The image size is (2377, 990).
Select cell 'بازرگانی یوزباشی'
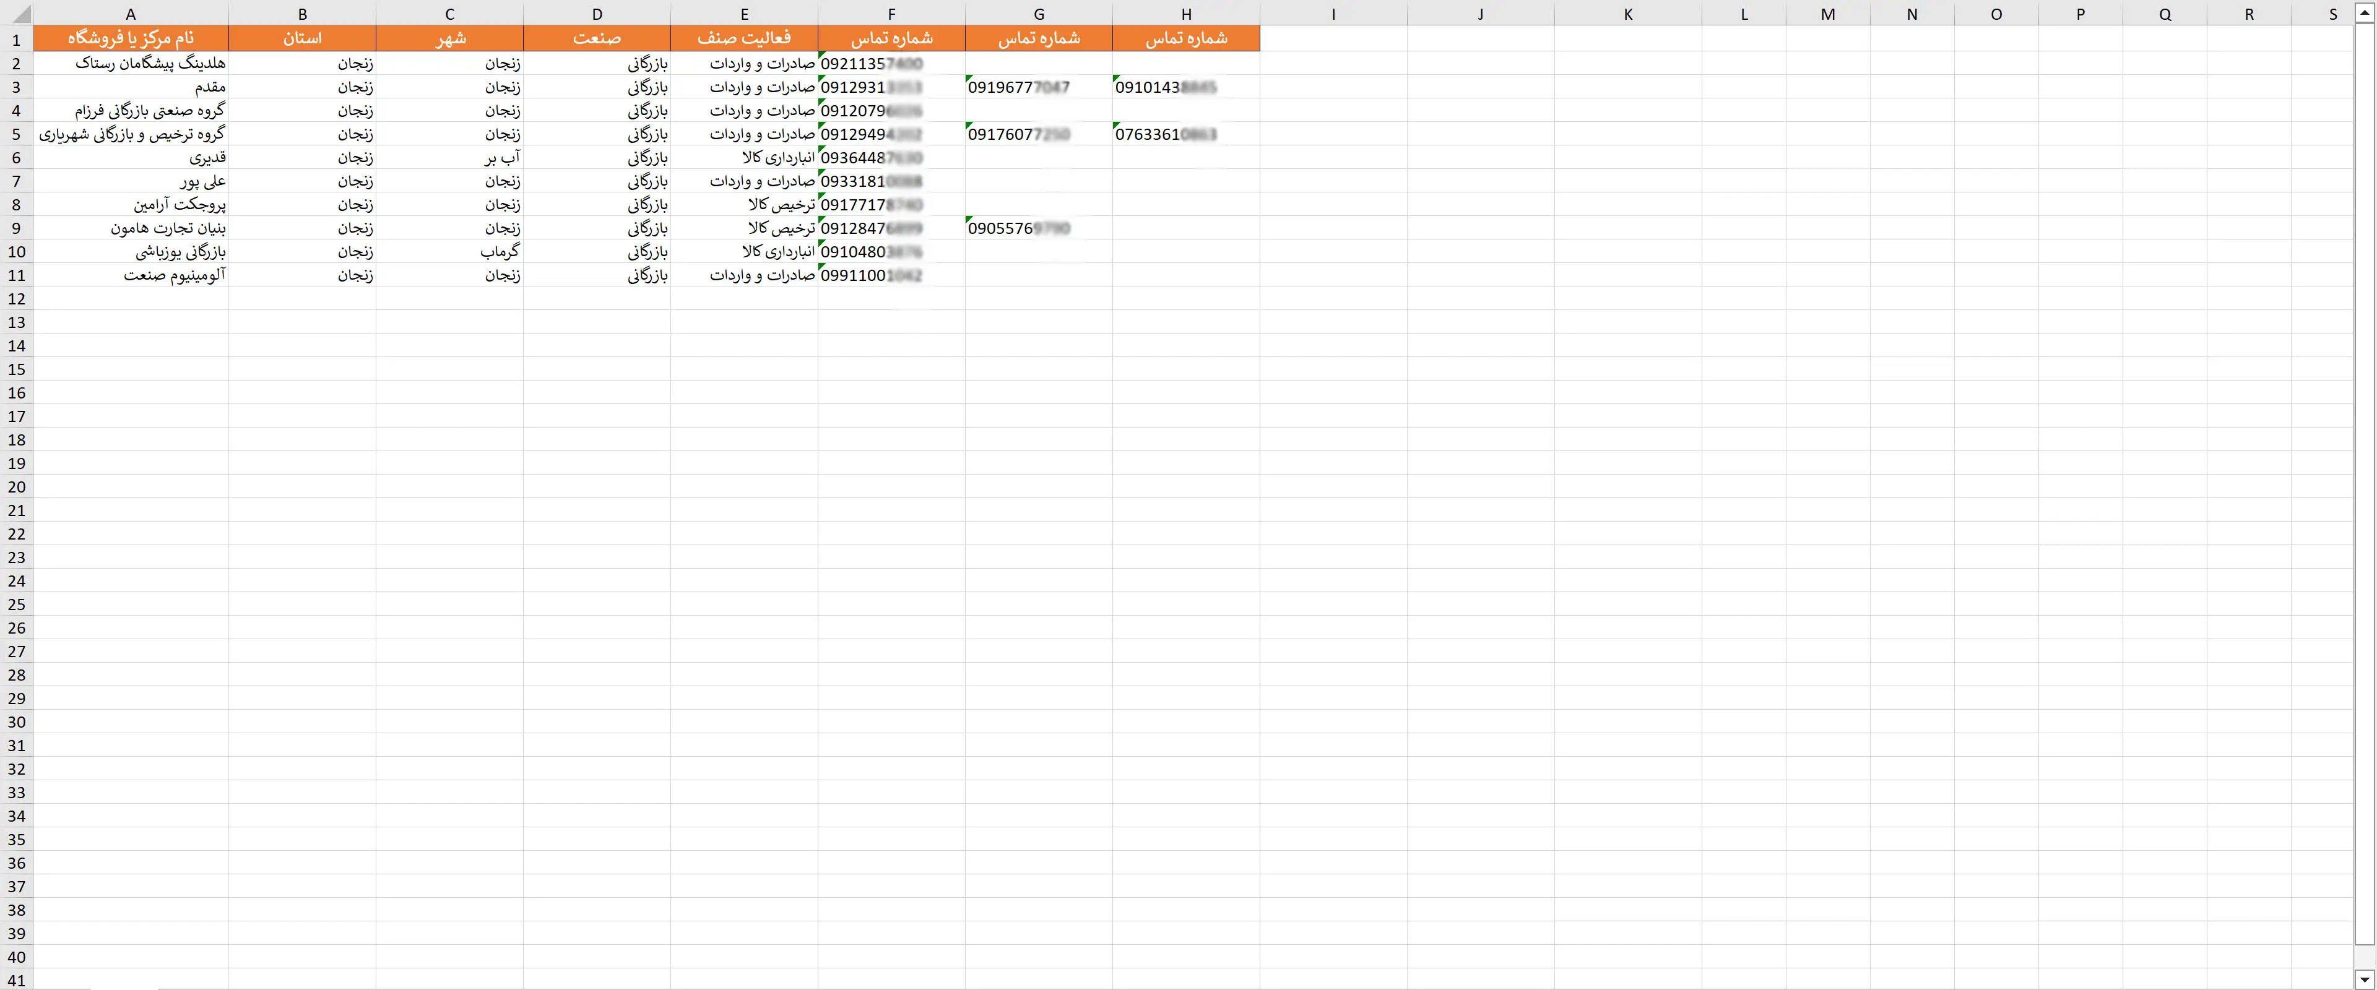130,251
